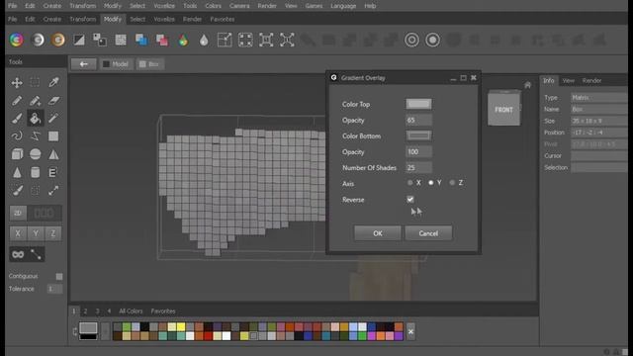Select the pencil-with-plus Attach tool
Viewport: 633px width, 356px height.
pos(36,101)
